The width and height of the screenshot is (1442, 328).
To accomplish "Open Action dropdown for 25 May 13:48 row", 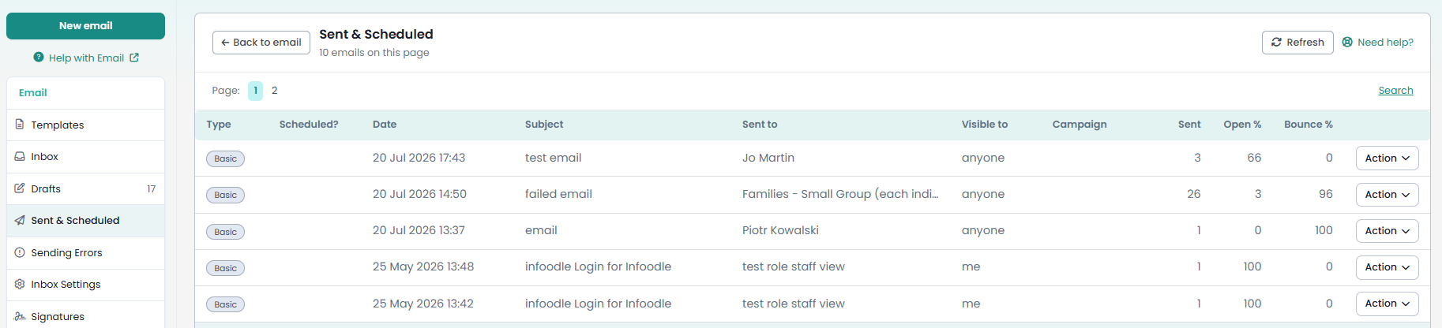I will (x=1387, y=267).
